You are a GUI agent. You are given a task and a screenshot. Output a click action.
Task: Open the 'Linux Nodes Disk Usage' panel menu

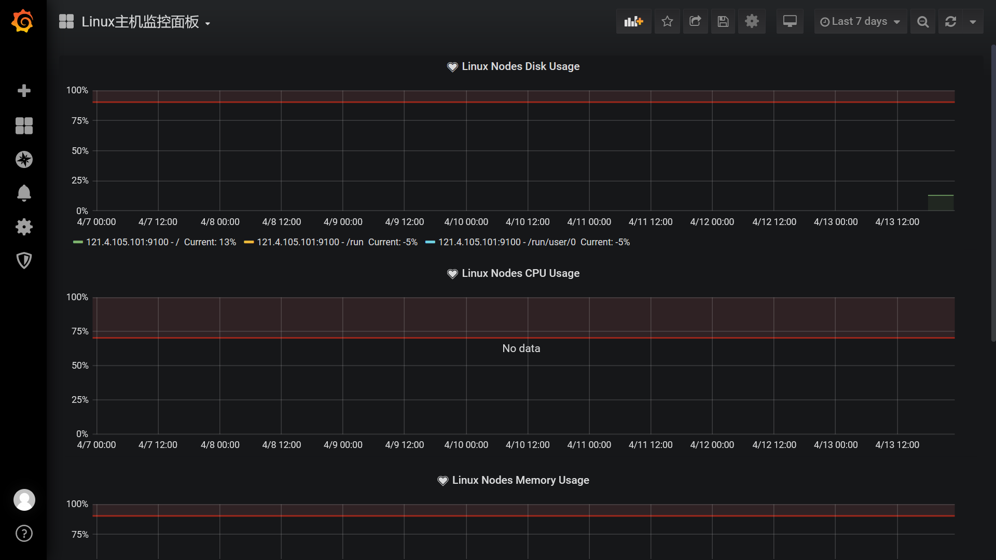(520, 66)
